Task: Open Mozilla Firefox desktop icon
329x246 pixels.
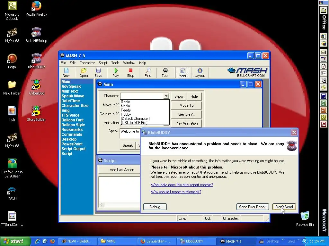Action: (36, 9)
